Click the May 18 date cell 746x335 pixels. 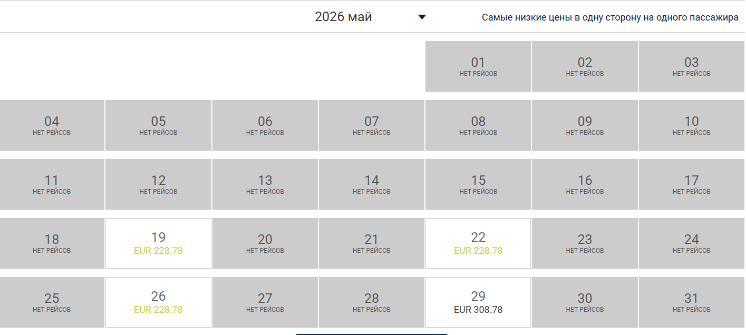(52, 243)
